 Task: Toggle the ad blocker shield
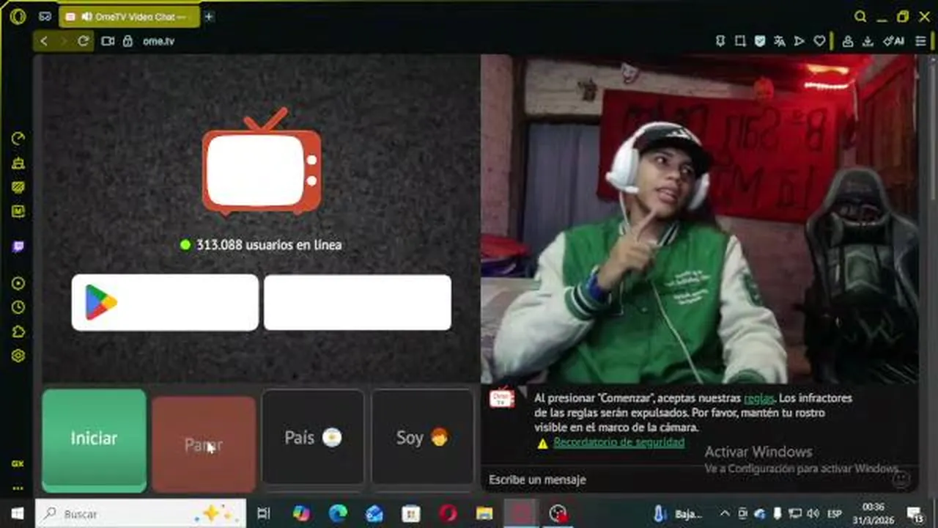760,41
